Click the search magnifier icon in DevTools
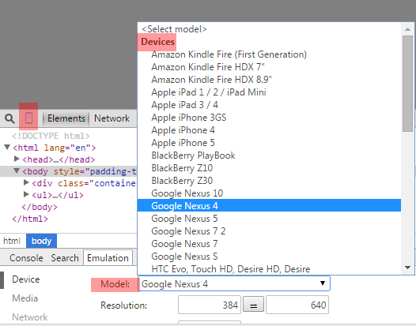 point(9,118)
